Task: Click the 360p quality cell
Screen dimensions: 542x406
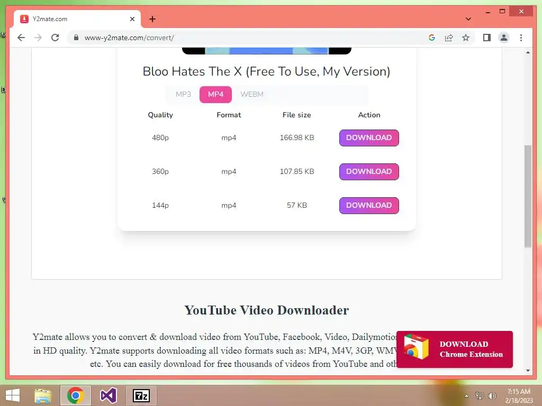Action: pyautogui.click(x=160, y=171)
